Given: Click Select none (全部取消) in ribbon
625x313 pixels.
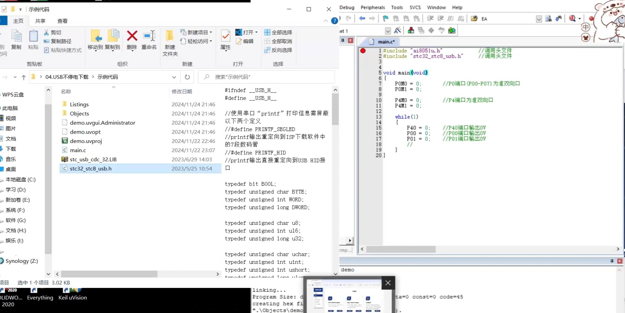Looking at the screenshot, I should click(x=278, y=41).
